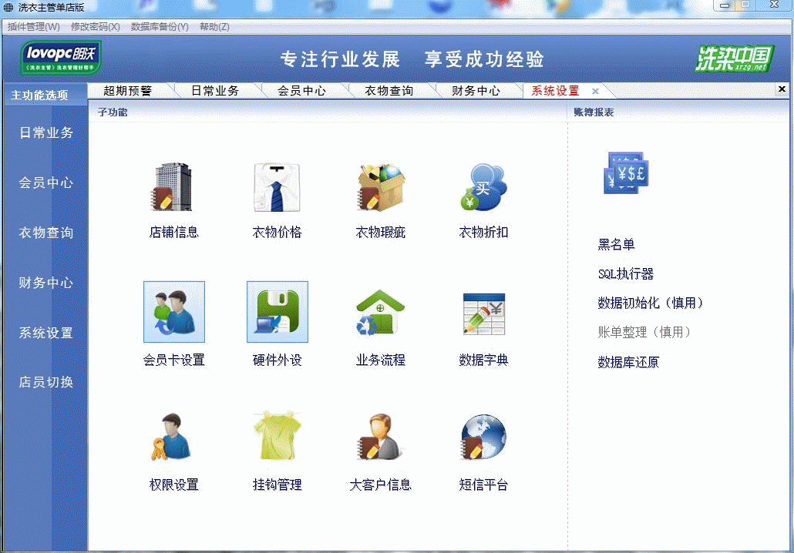Screen dimensions: 794x553
Task: Open the 店铺信息 building icon
Action: click(x=172, y=186)
